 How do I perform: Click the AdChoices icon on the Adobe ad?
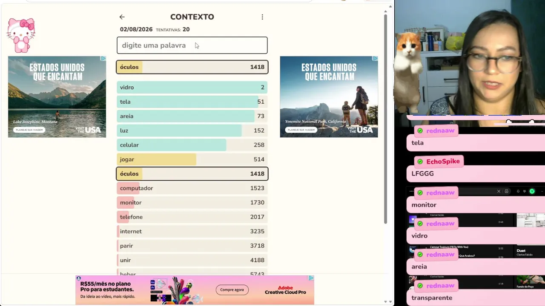[x=311, y=278]
